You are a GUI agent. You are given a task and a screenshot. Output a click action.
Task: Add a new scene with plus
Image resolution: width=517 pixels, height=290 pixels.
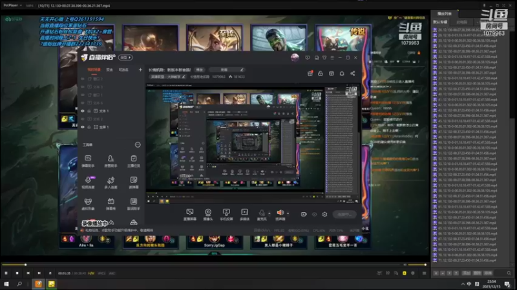[x=140, y=70]
